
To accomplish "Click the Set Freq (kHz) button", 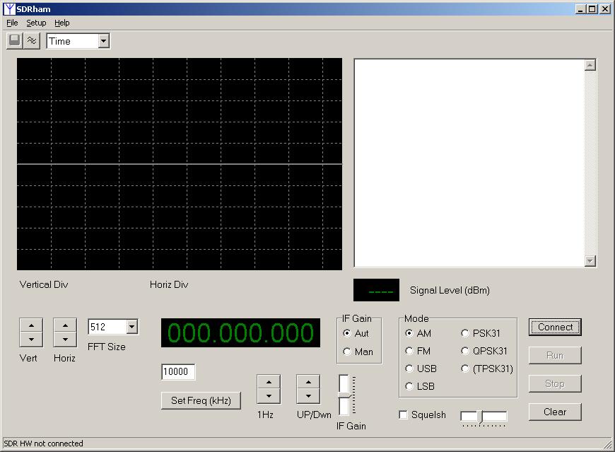I will 201,400.
